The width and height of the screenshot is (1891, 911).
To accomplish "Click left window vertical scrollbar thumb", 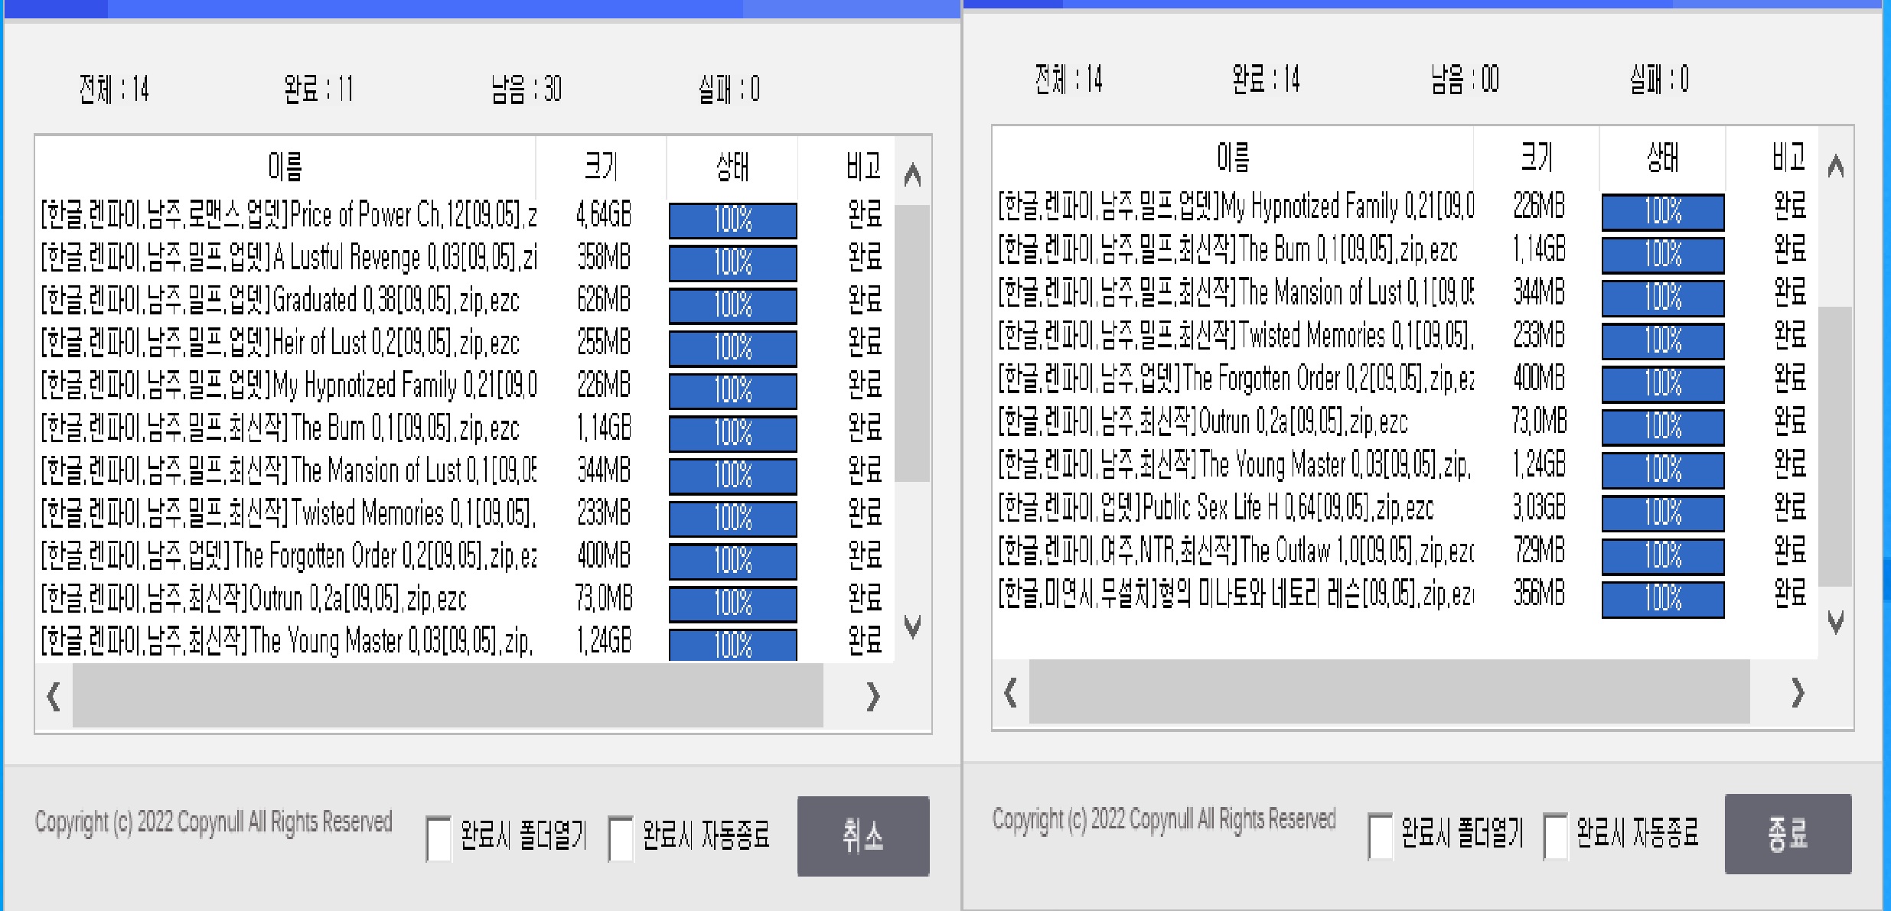I will pos(911,343).
